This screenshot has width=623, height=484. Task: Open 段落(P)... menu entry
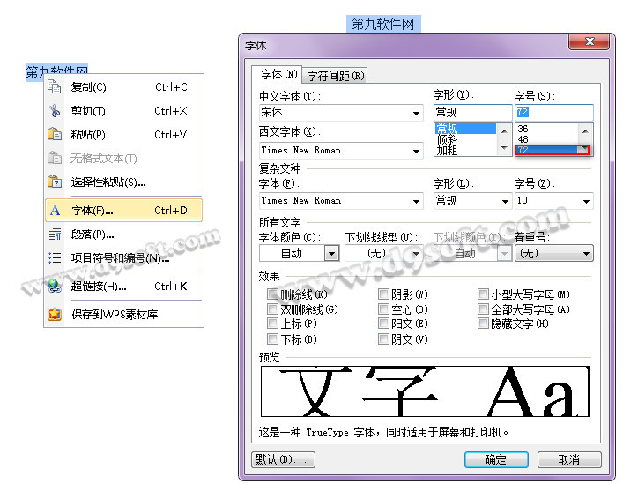pyautogui.click(x=123, y=234)
